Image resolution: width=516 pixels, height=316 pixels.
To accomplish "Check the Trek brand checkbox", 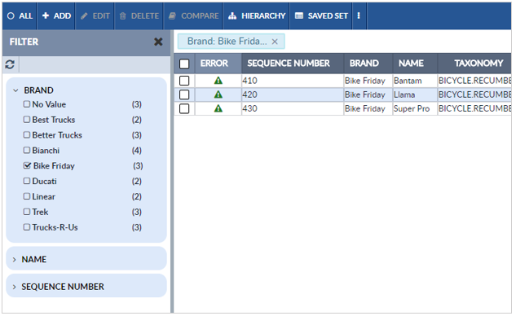I will point(27,212).
